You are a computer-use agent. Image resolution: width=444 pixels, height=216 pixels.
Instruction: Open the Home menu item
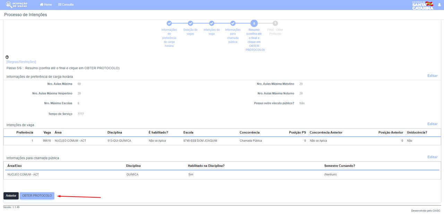tap(46, 4)
